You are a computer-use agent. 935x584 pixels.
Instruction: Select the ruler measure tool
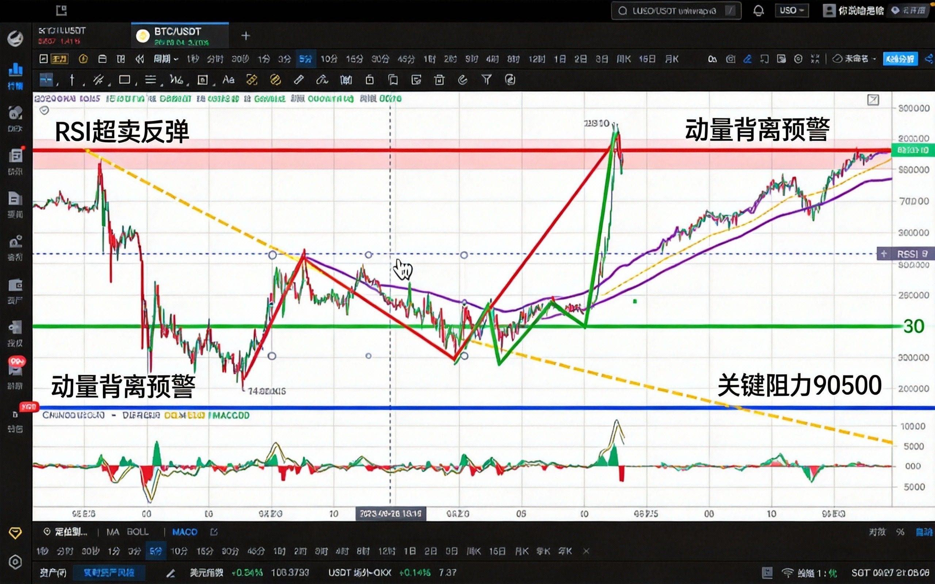pos(299,80)
